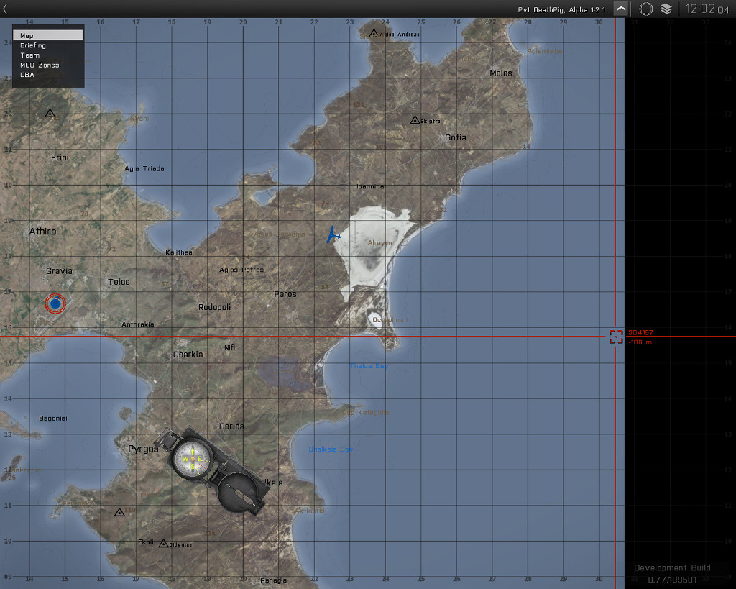736x589 pixels.
Task: Click the Didymos hill triangle marker
Action: [x=163, y=544]
